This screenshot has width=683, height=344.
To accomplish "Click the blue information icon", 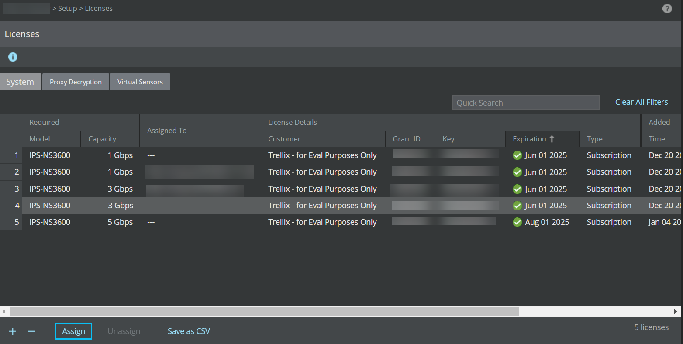I will tap(13, 57).
